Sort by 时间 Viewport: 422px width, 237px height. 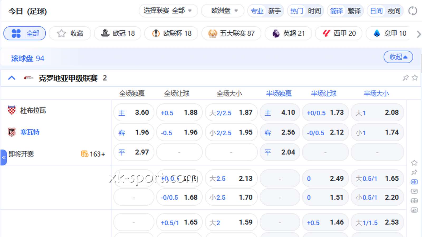314,11
